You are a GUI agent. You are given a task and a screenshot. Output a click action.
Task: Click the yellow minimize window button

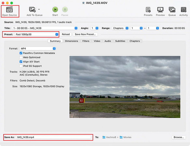pyautogui.click(x=7, y=3)
